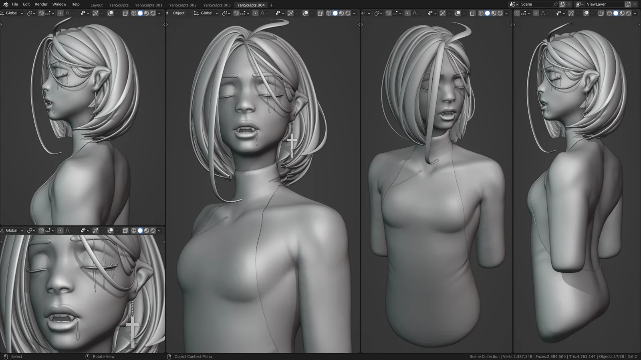Switch to the YanSculpts.002 workspace tab

[x=183, y=5]
